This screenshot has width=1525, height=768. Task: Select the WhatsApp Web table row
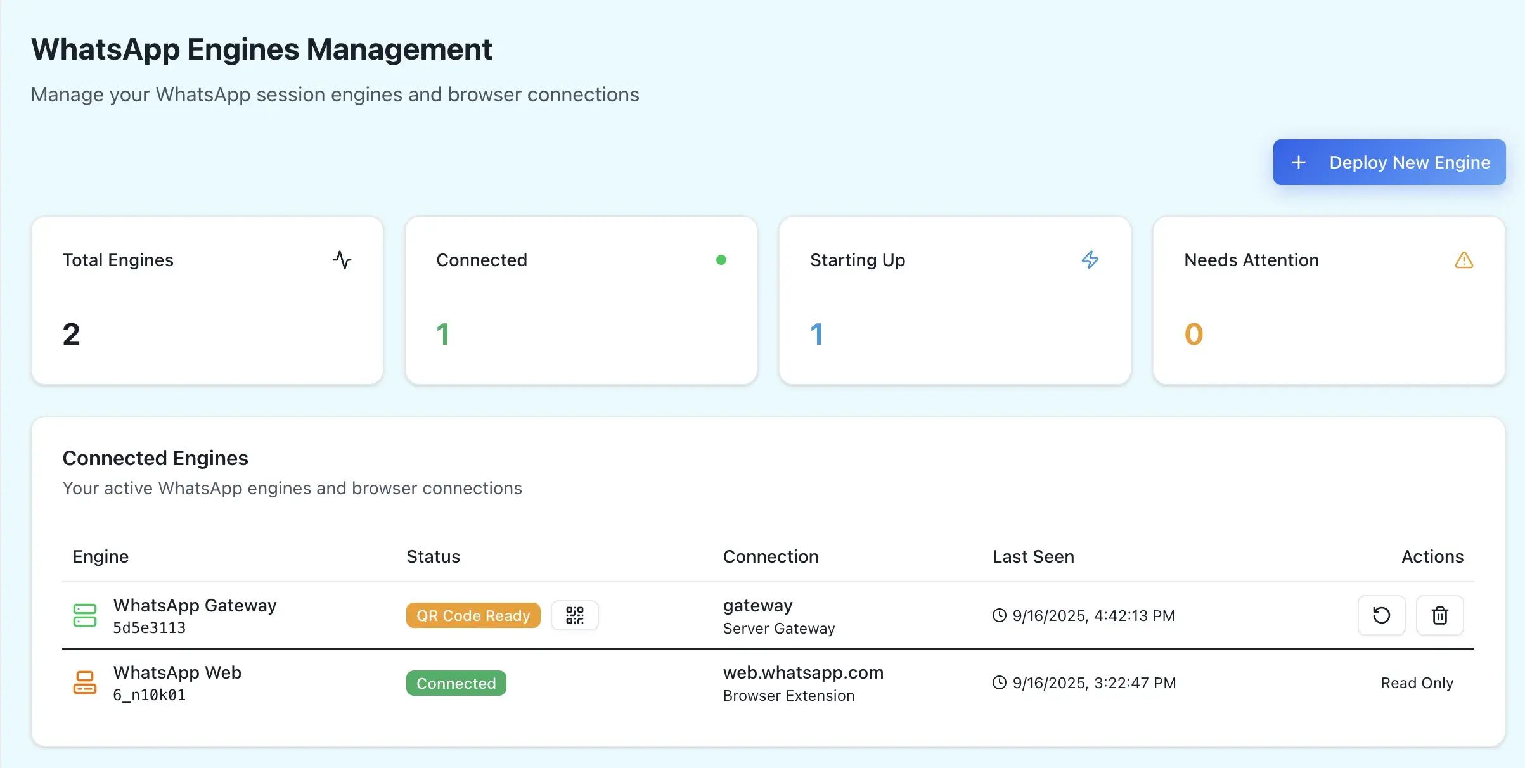pos(761,682)
